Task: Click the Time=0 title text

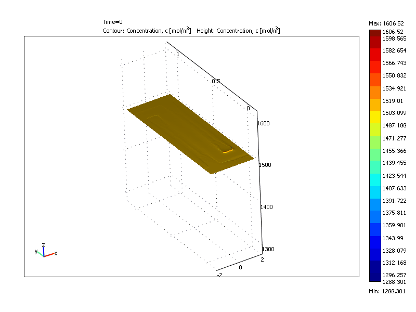Action: [112, 22]
